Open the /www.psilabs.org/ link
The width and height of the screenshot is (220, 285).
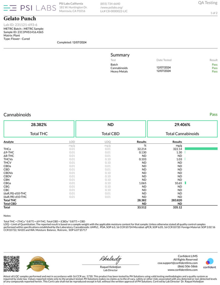(x=112, y=8)
